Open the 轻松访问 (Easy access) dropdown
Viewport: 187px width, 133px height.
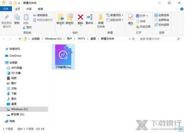tap(115, 20)
